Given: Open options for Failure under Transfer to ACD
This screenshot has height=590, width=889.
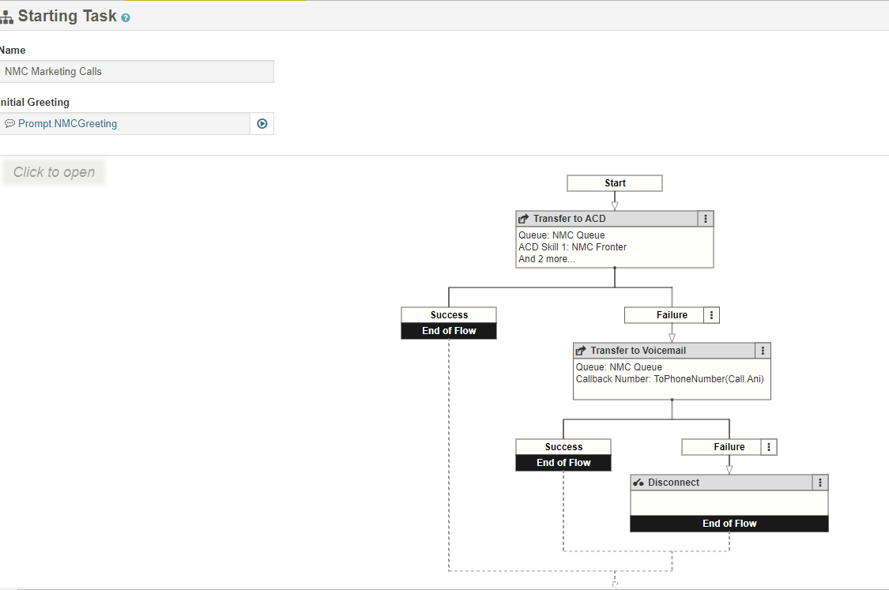Looking at the screenshot, I should pos(711,315).
